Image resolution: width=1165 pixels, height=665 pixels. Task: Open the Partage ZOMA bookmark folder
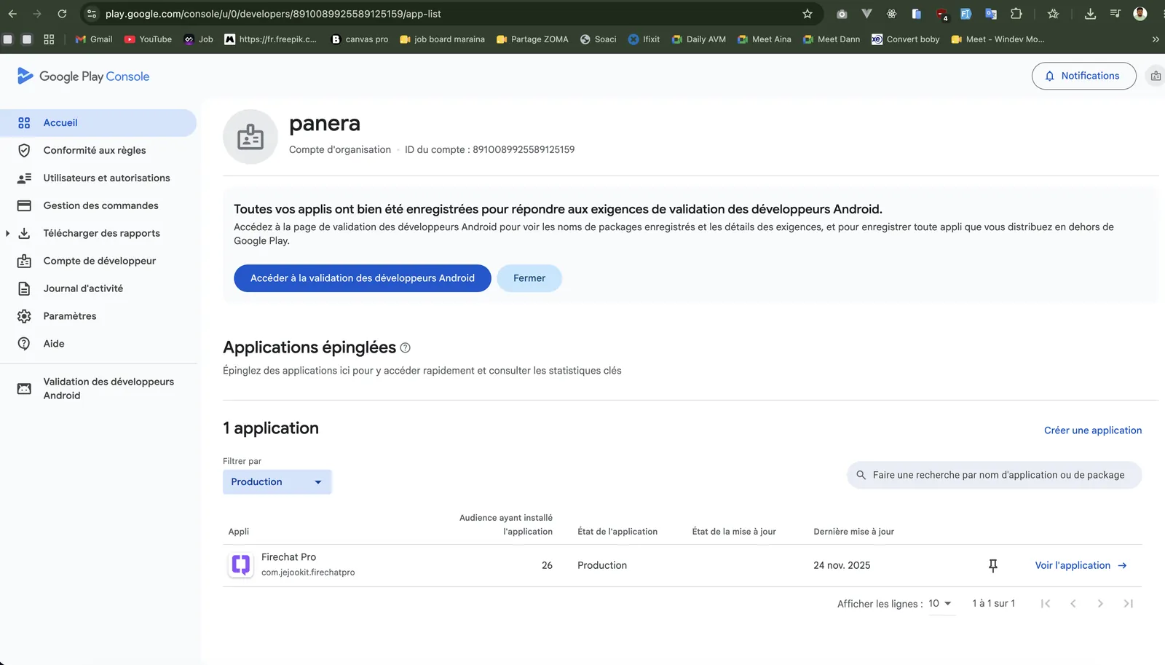click(532, 39)
